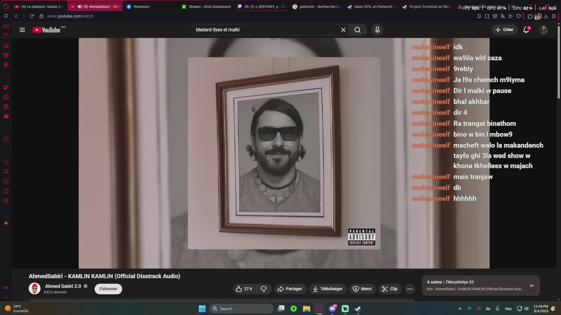Open settings gear in Opera sidebar
The image size is (561, 315).
click(6, 201)
